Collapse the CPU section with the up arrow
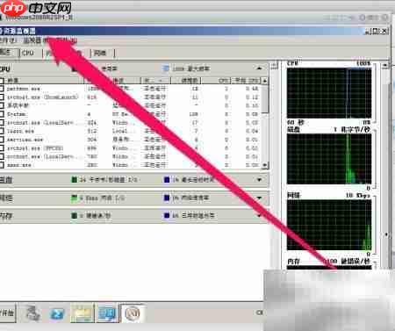Screen dimensions: 395x331 click(x=259, y=68)
